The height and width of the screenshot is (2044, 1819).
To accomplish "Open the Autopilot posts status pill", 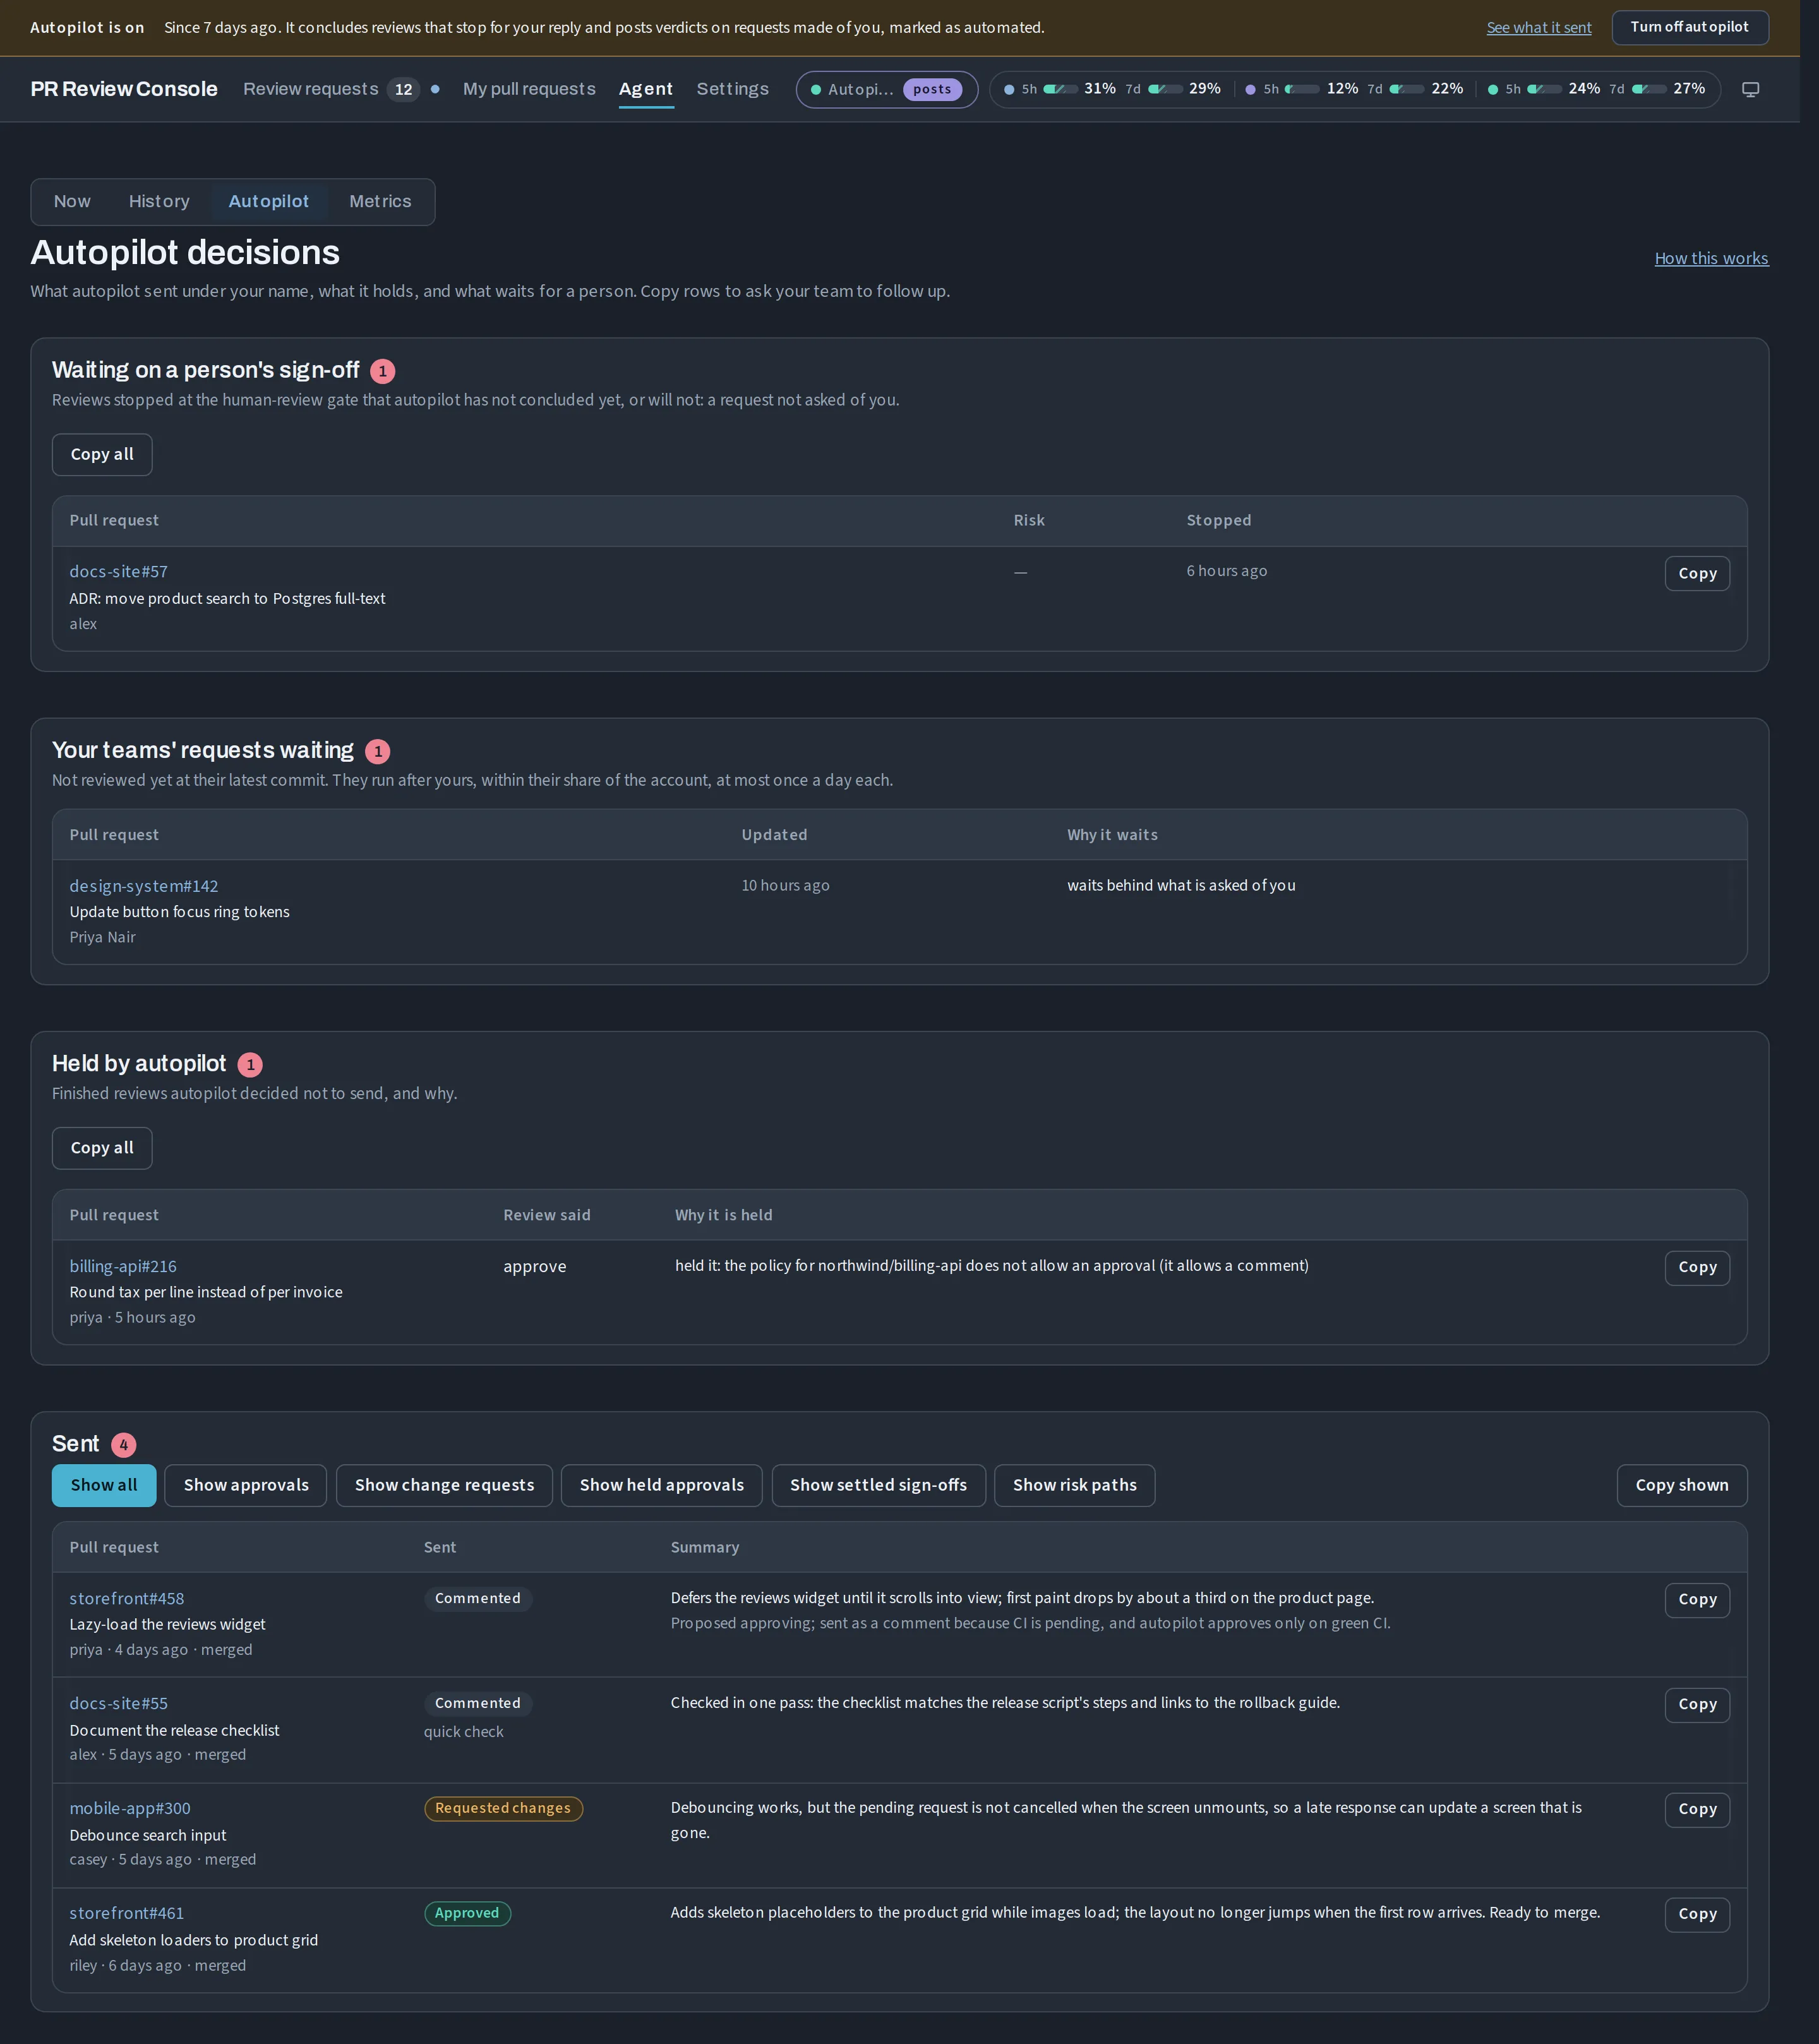I will 886,89.
